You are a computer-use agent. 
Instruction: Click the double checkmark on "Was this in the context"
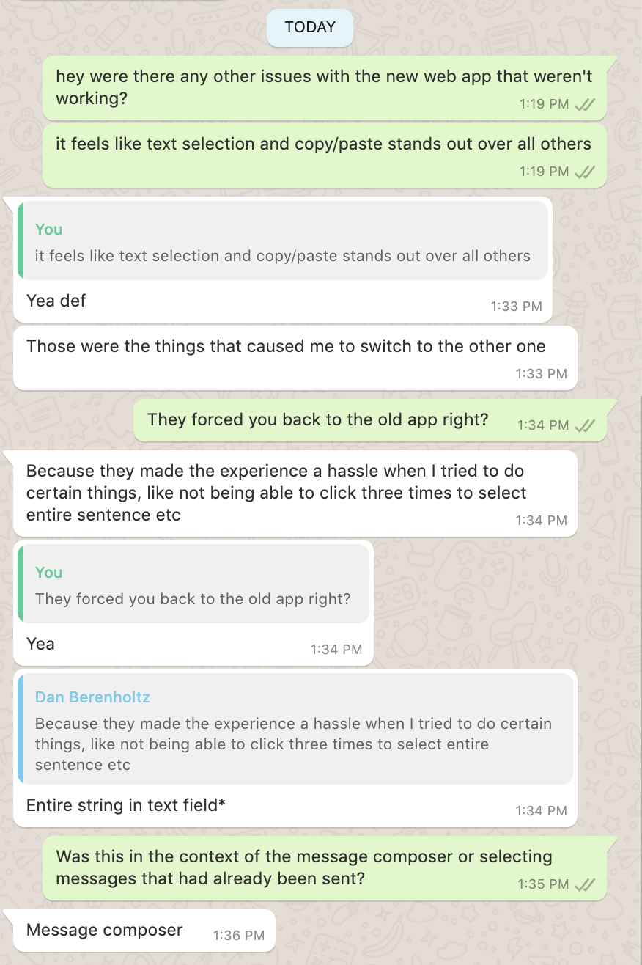[586, 884]
